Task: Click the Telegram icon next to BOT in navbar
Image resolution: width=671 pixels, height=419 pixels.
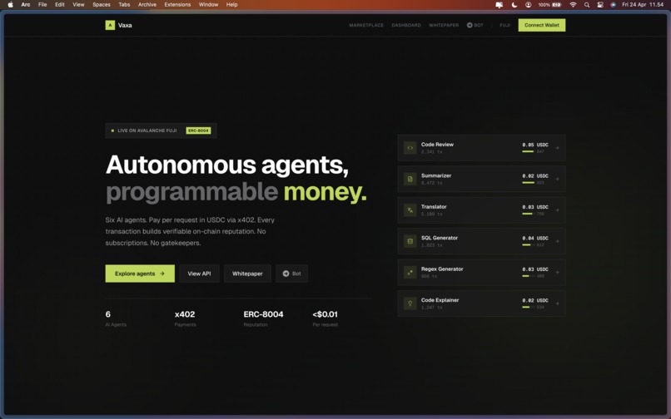Action: coord(470,25)
